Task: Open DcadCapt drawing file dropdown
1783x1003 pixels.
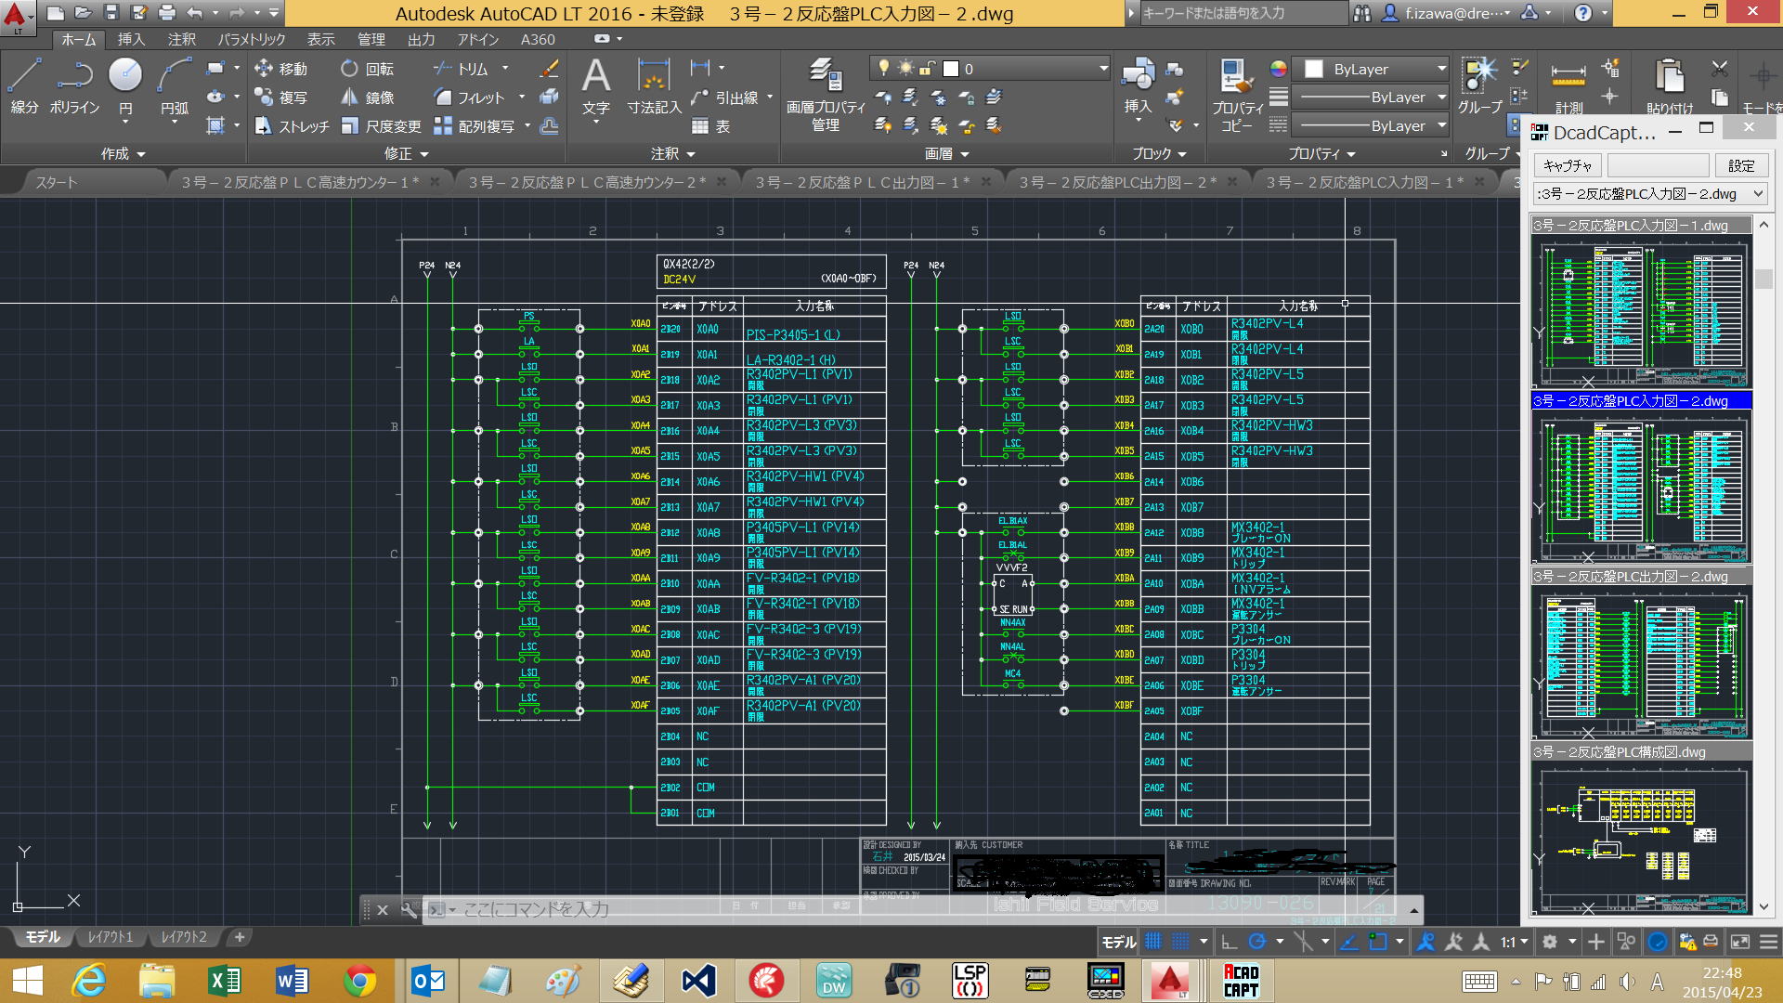Action: (x=1758, y=194)
